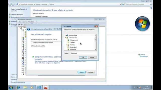Click Avanti in the driver wizard

click(x=82, y=72)
